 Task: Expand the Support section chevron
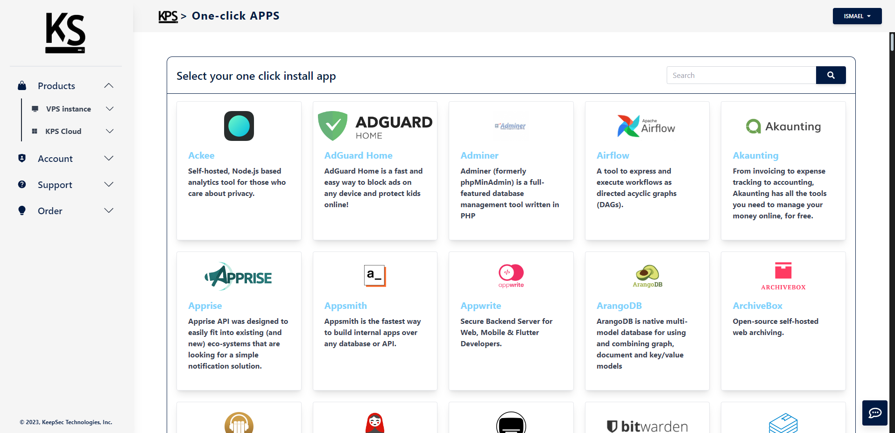pyautogui.click(x=109, y=184)
